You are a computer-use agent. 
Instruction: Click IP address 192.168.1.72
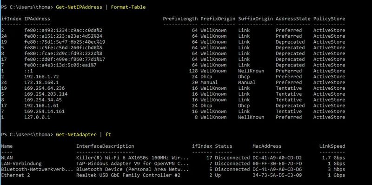pos(41,77)
